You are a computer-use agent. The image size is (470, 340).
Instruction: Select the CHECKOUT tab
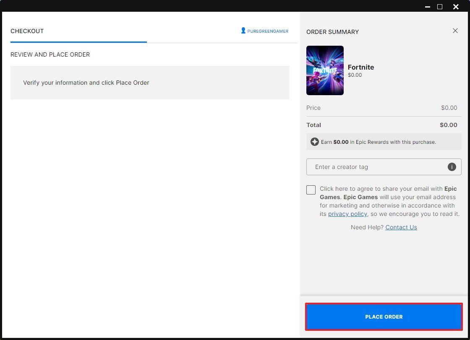pos(27,31)
